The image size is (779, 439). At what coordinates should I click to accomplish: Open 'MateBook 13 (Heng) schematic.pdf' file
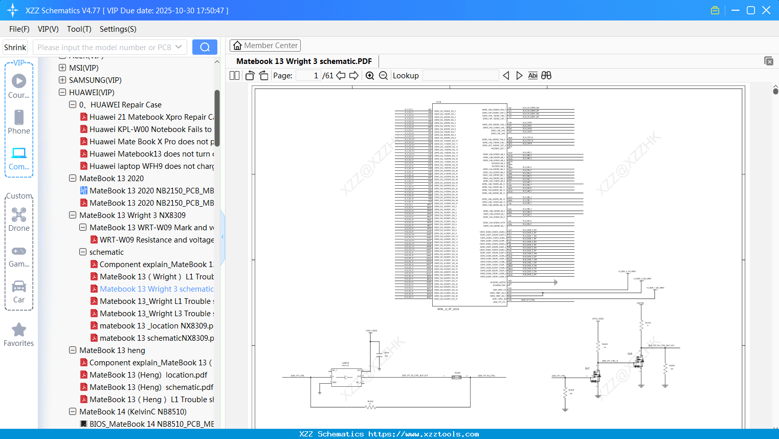point(151,387)
